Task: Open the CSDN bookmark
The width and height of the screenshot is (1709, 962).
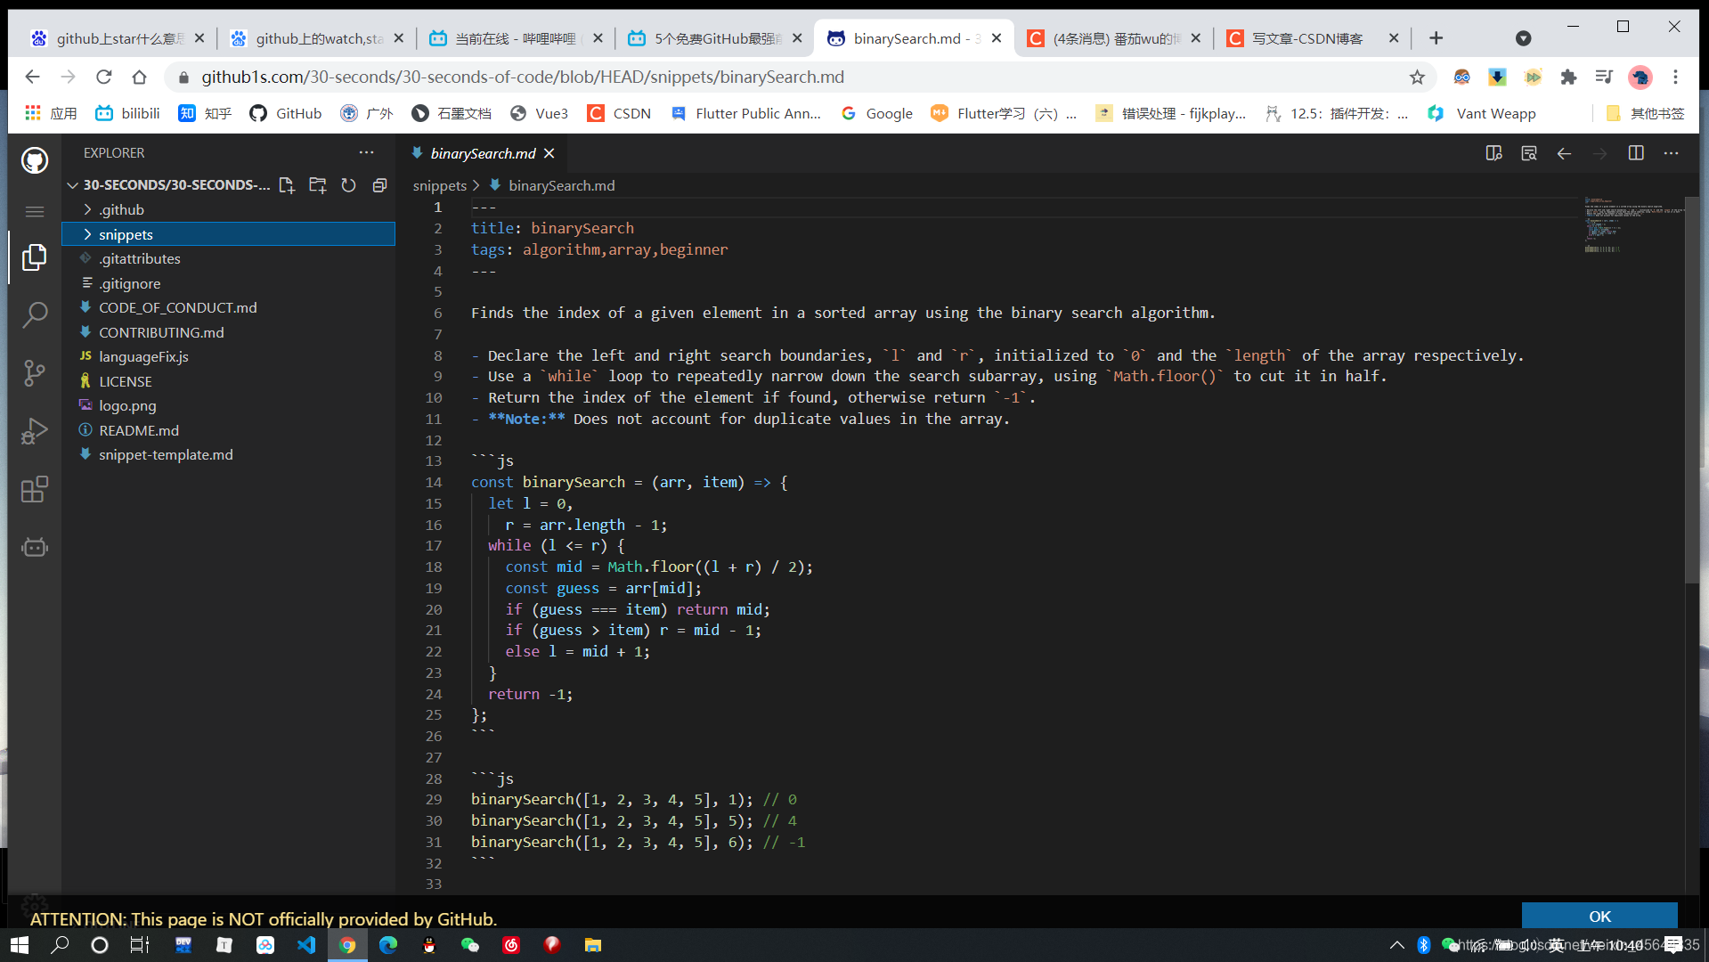Action: (x=620, y=113)
